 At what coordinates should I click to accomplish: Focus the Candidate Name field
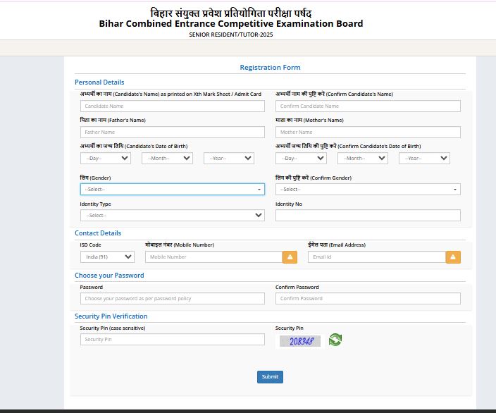[173, 106]
